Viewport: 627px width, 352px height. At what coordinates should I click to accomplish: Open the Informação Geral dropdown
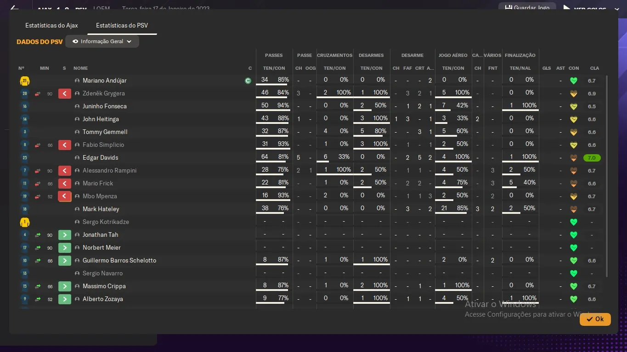pos(102,41)
